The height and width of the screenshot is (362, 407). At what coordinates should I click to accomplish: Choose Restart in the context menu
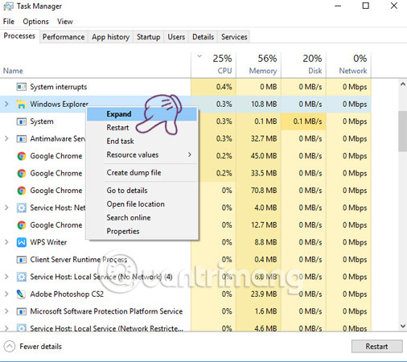point(142,128)
